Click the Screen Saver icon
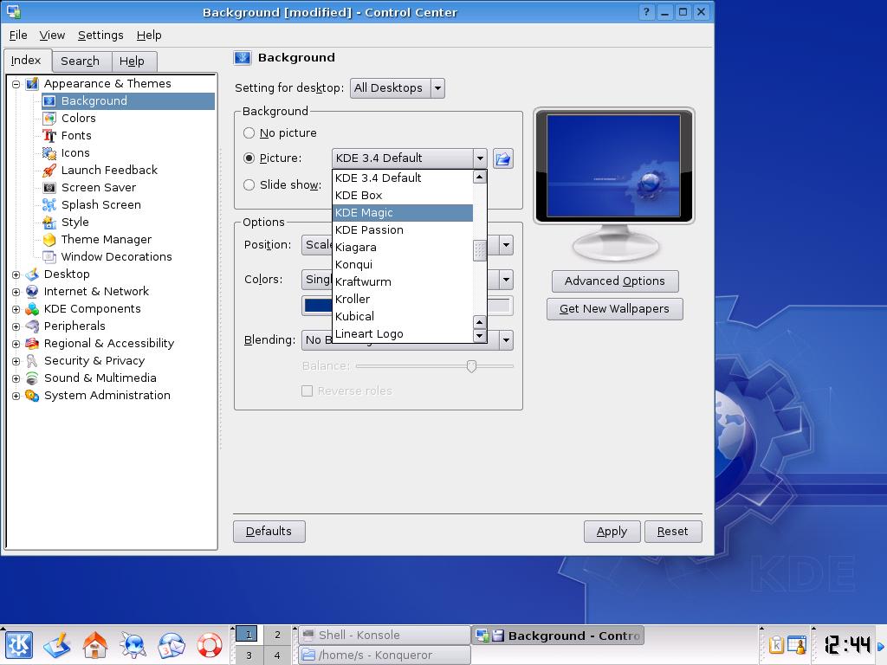The height and width of the screenshot is (665, 887). [x=49, y=188]
